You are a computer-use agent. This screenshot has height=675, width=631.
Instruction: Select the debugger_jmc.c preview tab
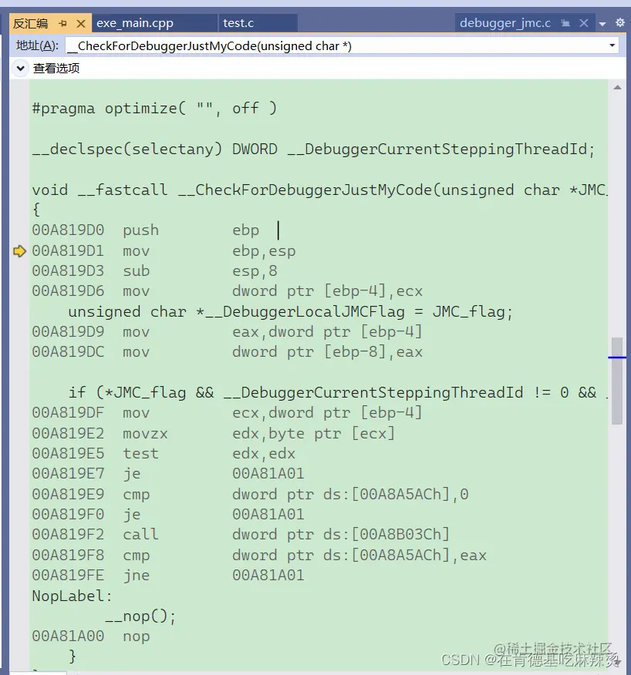pos(505,23)
